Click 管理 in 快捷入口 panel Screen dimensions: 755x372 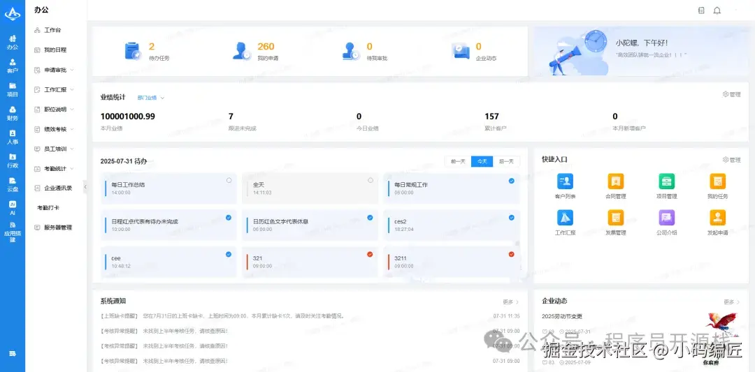click(731, 160)
